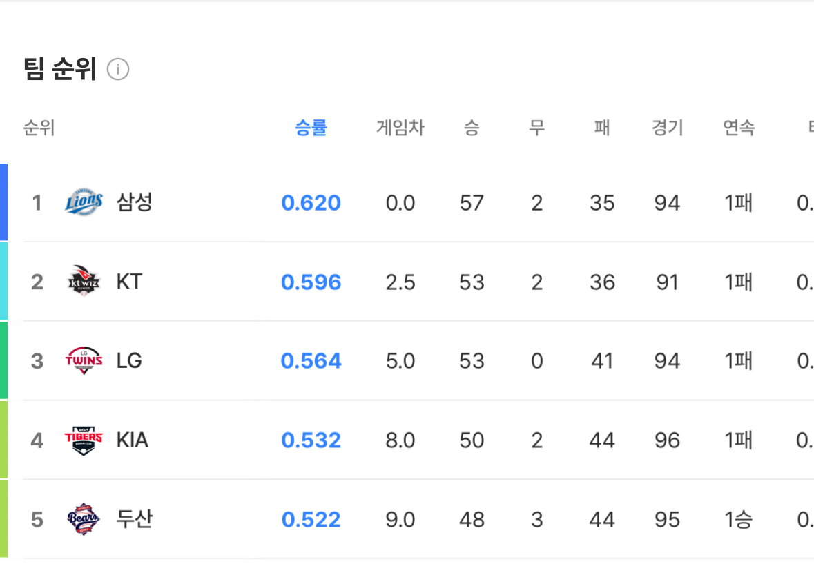Open the KIA Tigers team logo
Image resolution: width=814 pixels, height=564 pixels.
84,440
